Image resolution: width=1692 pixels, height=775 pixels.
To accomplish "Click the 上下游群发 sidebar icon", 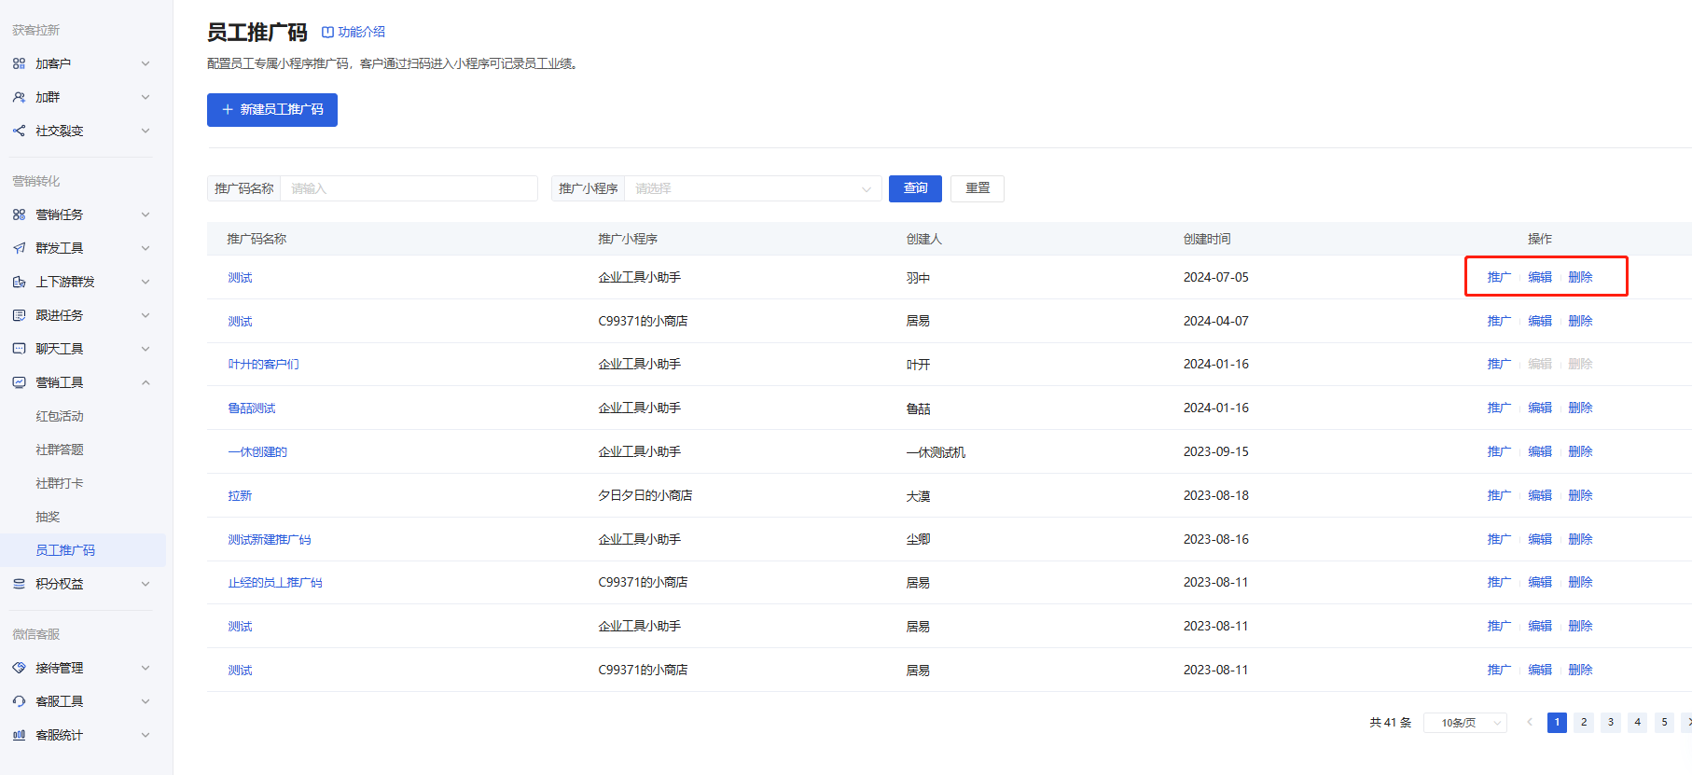I will 19,282.
